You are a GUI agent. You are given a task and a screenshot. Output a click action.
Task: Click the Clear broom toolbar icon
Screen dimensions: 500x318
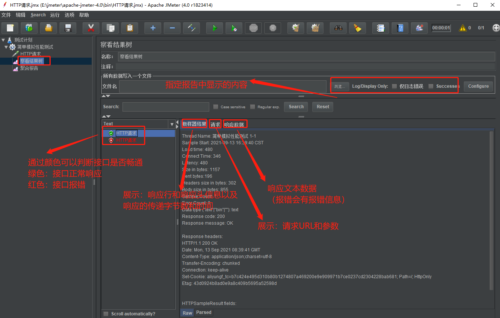click(x=296, y=28)
